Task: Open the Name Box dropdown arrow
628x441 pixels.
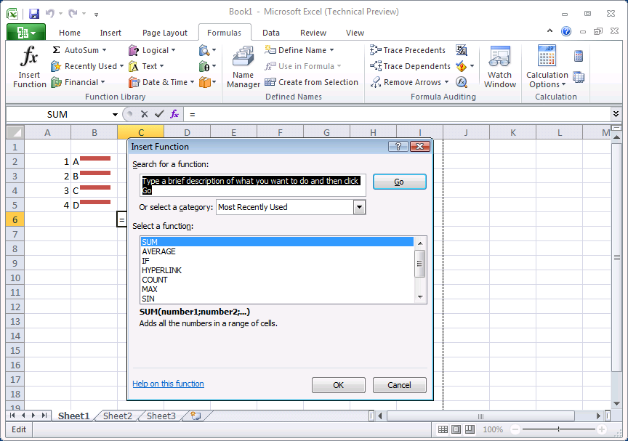Action: click(115, 115)
